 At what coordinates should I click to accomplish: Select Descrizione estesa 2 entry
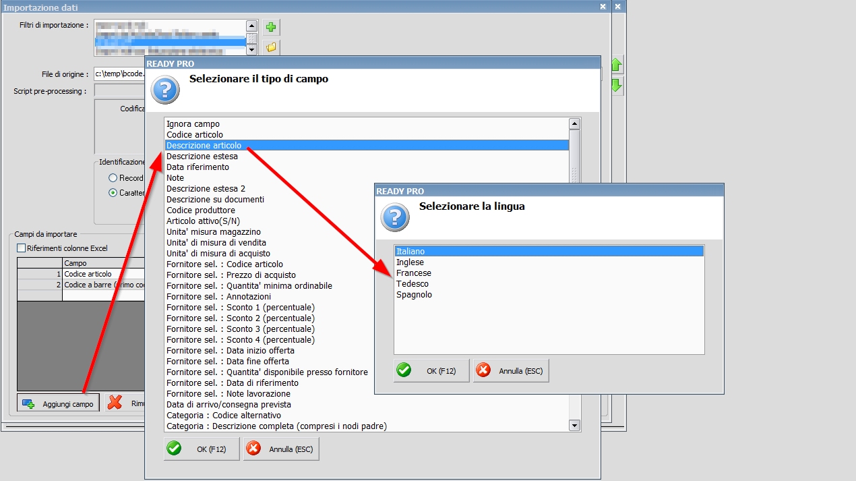270,188
